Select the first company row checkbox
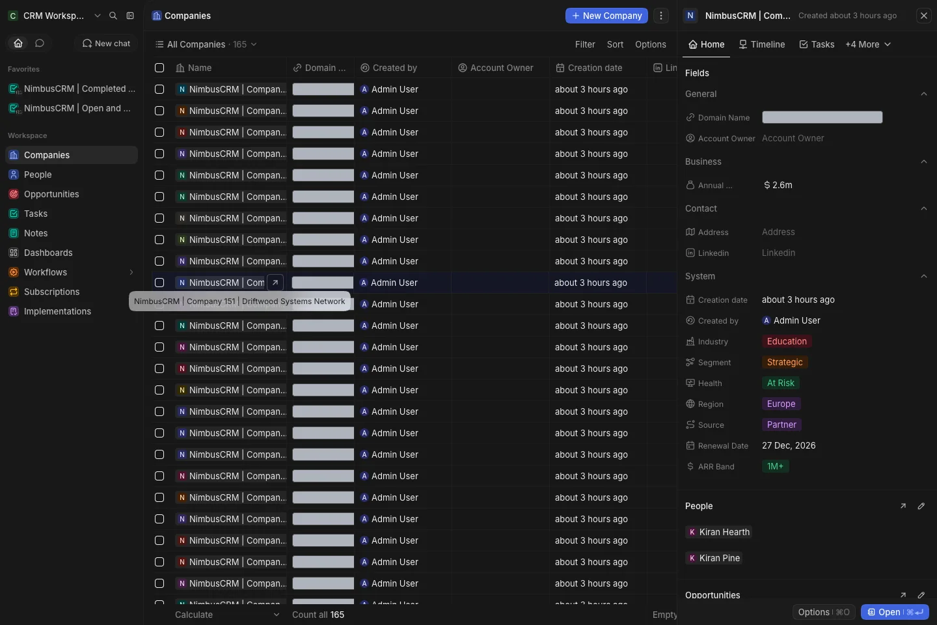The height and width of the screenshot is (625, 937). pyautogui.click(x=159, y=89)
